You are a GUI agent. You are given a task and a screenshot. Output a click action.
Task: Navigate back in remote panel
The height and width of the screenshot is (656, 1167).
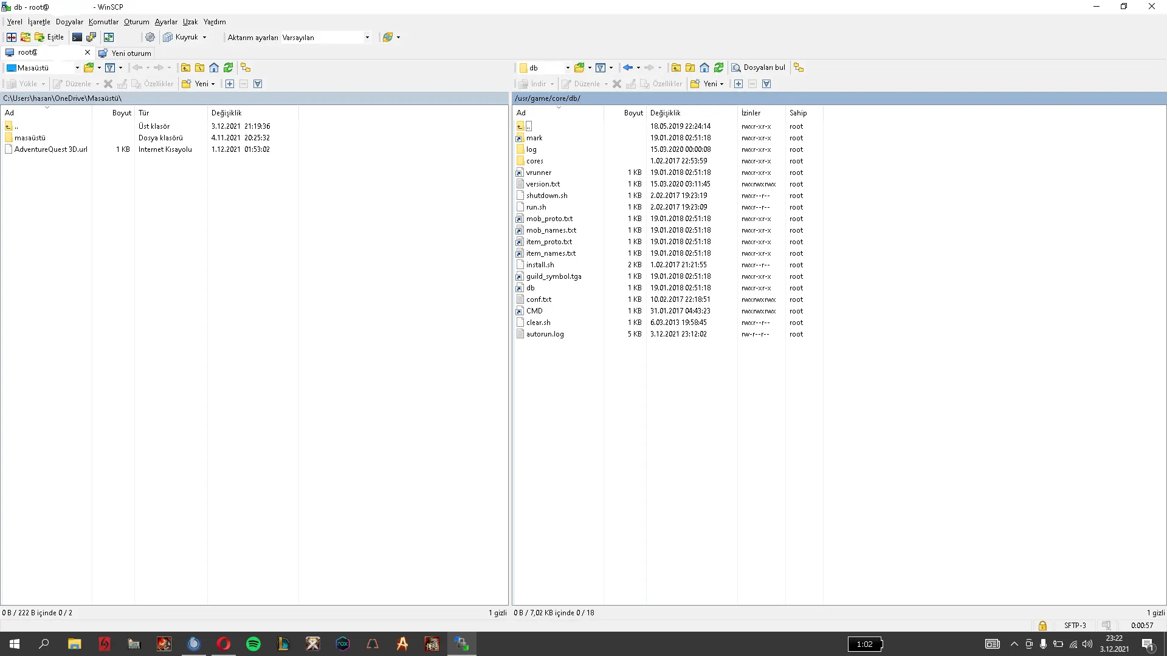pyautogui.click(x=628, y=67)
